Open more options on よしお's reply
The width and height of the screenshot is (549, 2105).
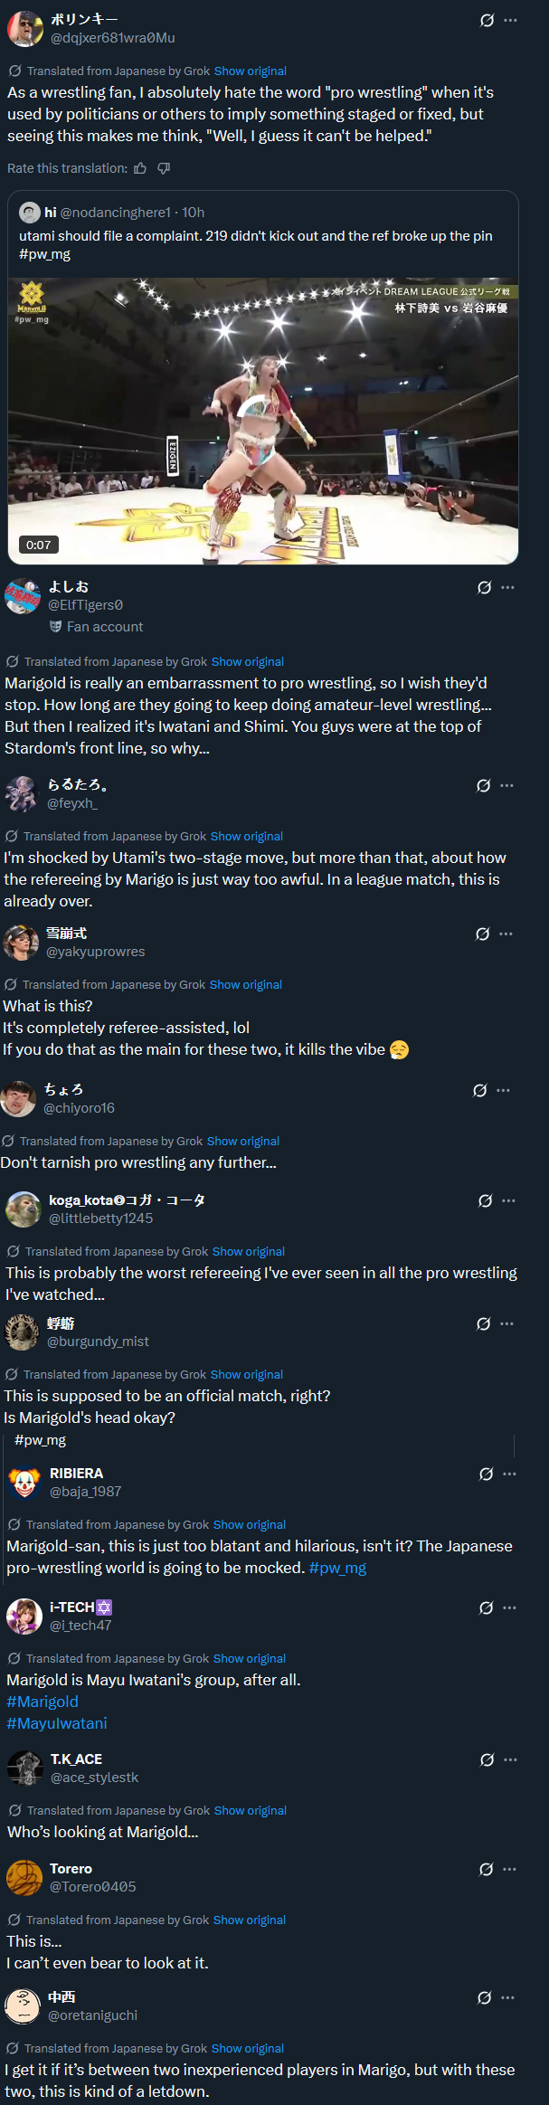coord(507,588)
